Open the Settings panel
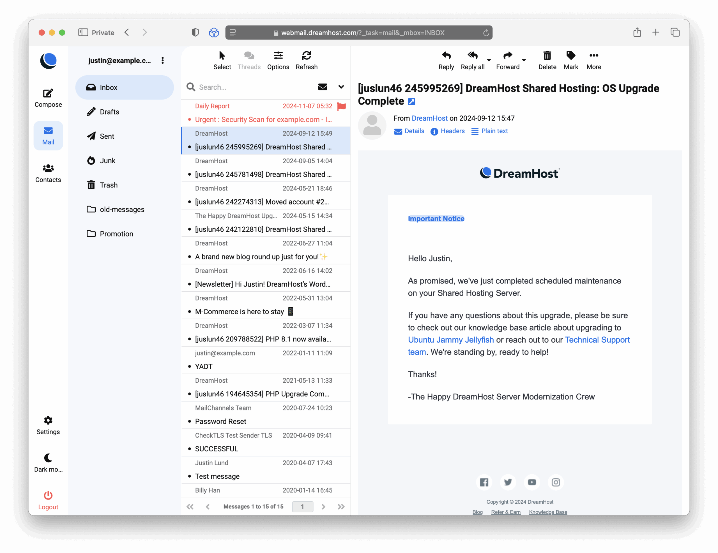The image size is (718, 553). (48, 425)
